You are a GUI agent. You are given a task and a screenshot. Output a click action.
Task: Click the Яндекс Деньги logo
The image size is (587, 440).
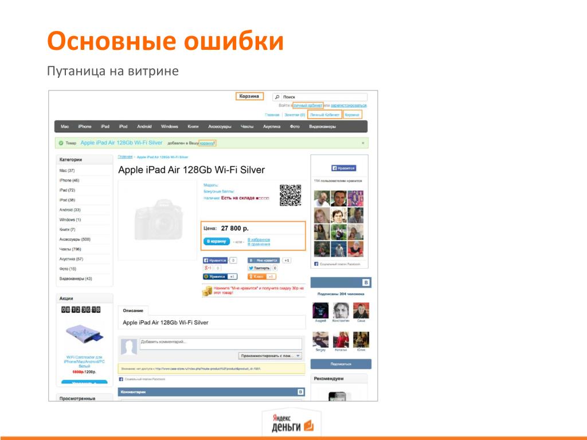click(x=292, y=423)
